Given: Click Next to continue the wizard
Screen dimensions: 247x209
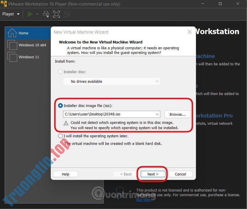Looking at the screenshot, I should click(153, 174).
